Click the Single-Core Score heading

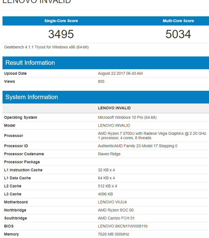(x=61, y=21)
